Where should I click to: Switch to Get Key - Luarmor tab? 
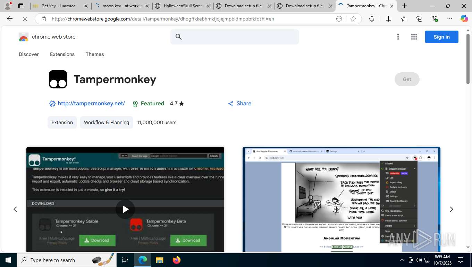click(x=61, y=6)
